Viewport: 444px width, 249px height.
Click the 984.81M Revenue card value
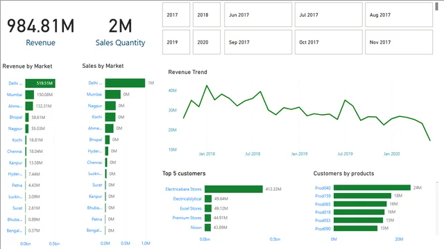40,26
